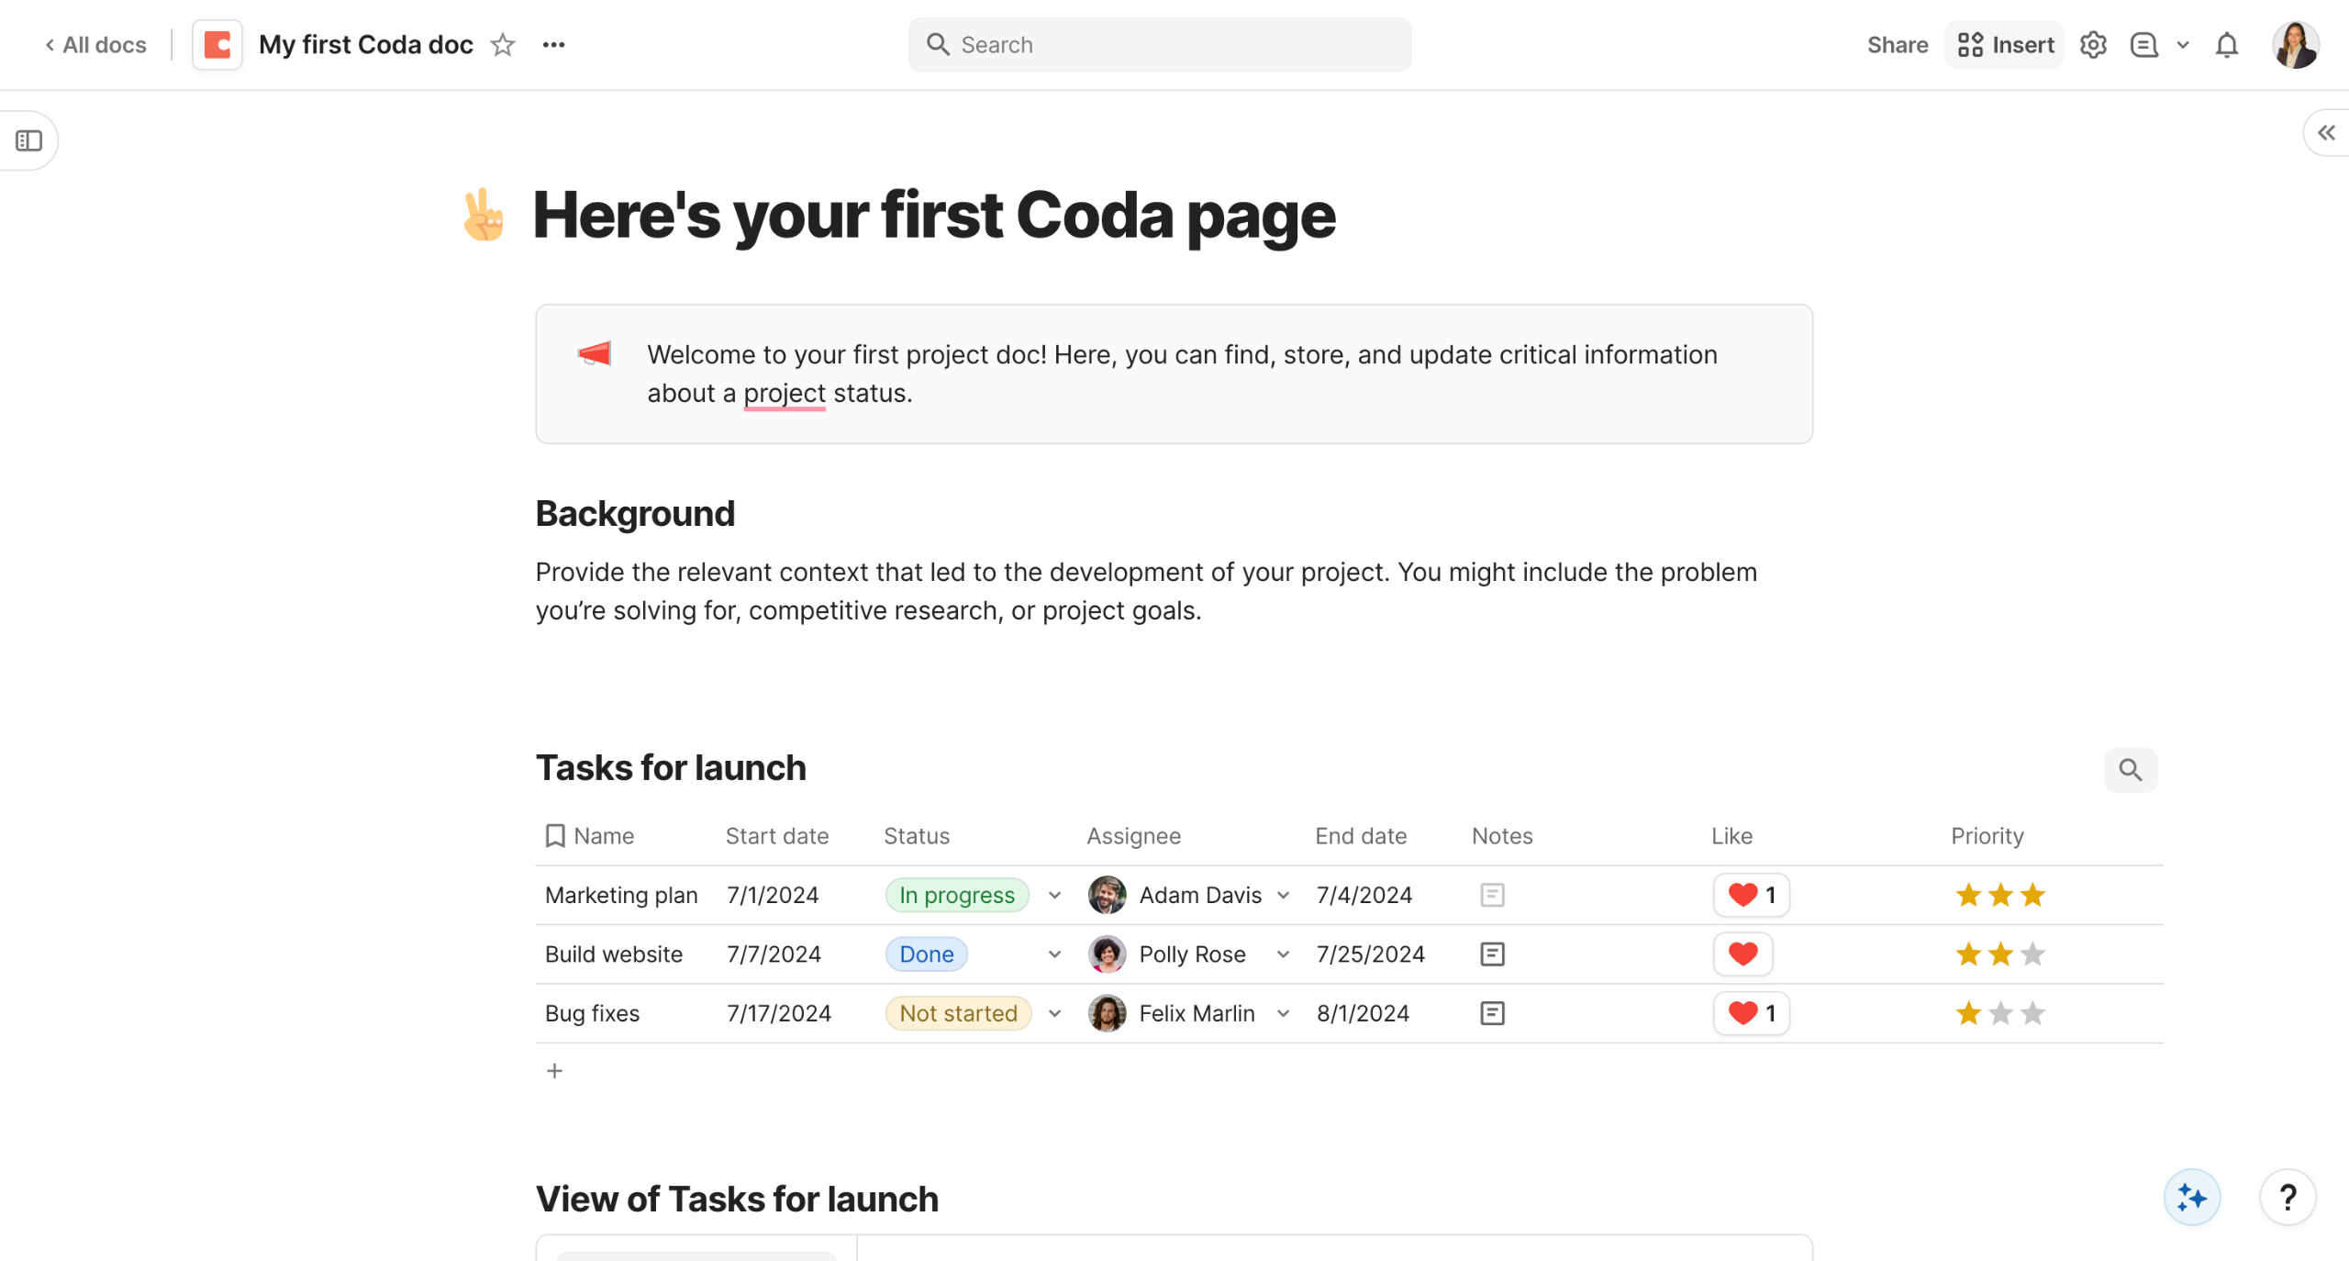2349x1261 pixels.
Task: Toggle the left page list sidebar
Action: click(29, 140)
